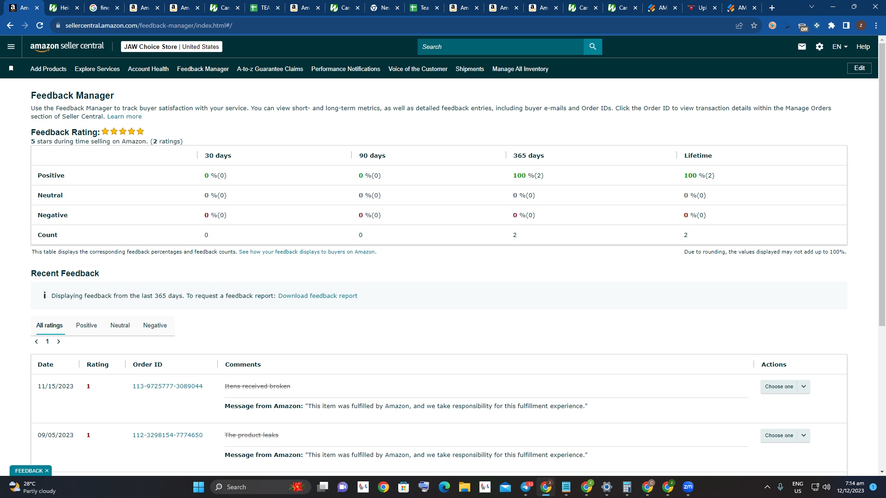Screen dimensions: 886x498
Task: Show hidden system tray icons
Action: tap(767, 487)
